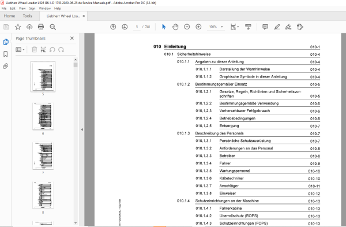Click 'Überrollschutz (ROPS)' contents line
The image size is (346, 227).
pos(239,216)
